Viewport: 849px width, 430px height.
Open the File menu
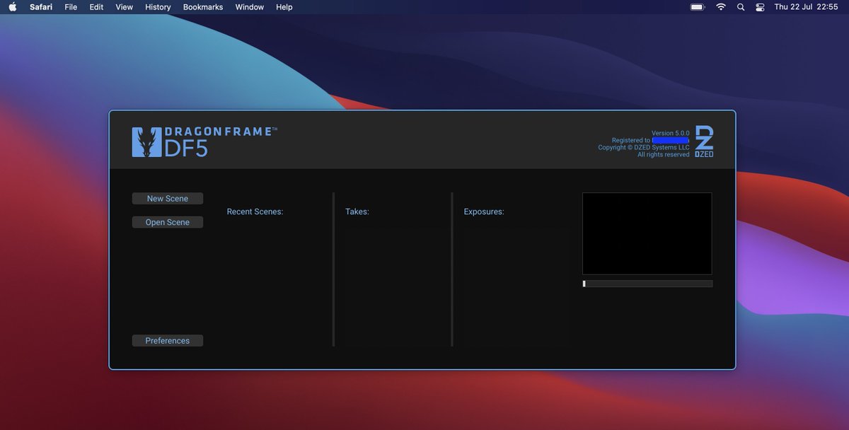[71, 7]
